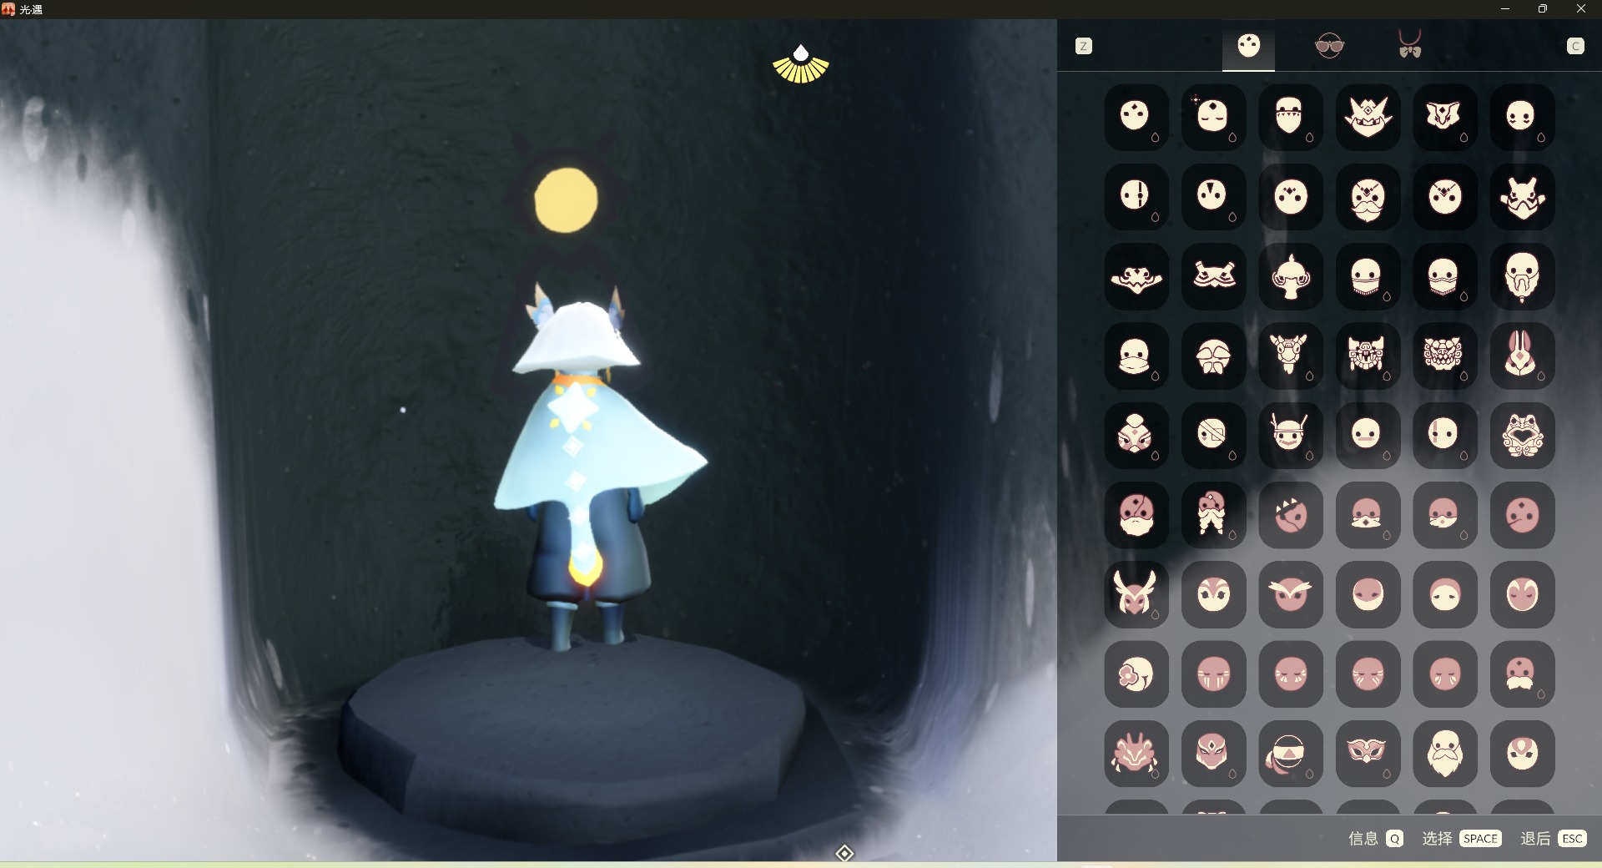Switch to the masks category tab
This screenshot has width=1602, height=868.
point(1248,46)
